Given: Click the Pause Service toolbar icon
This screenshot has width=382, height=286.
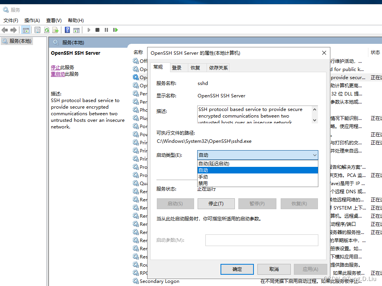Looking at the screenshot, I should tap(106, 30).
